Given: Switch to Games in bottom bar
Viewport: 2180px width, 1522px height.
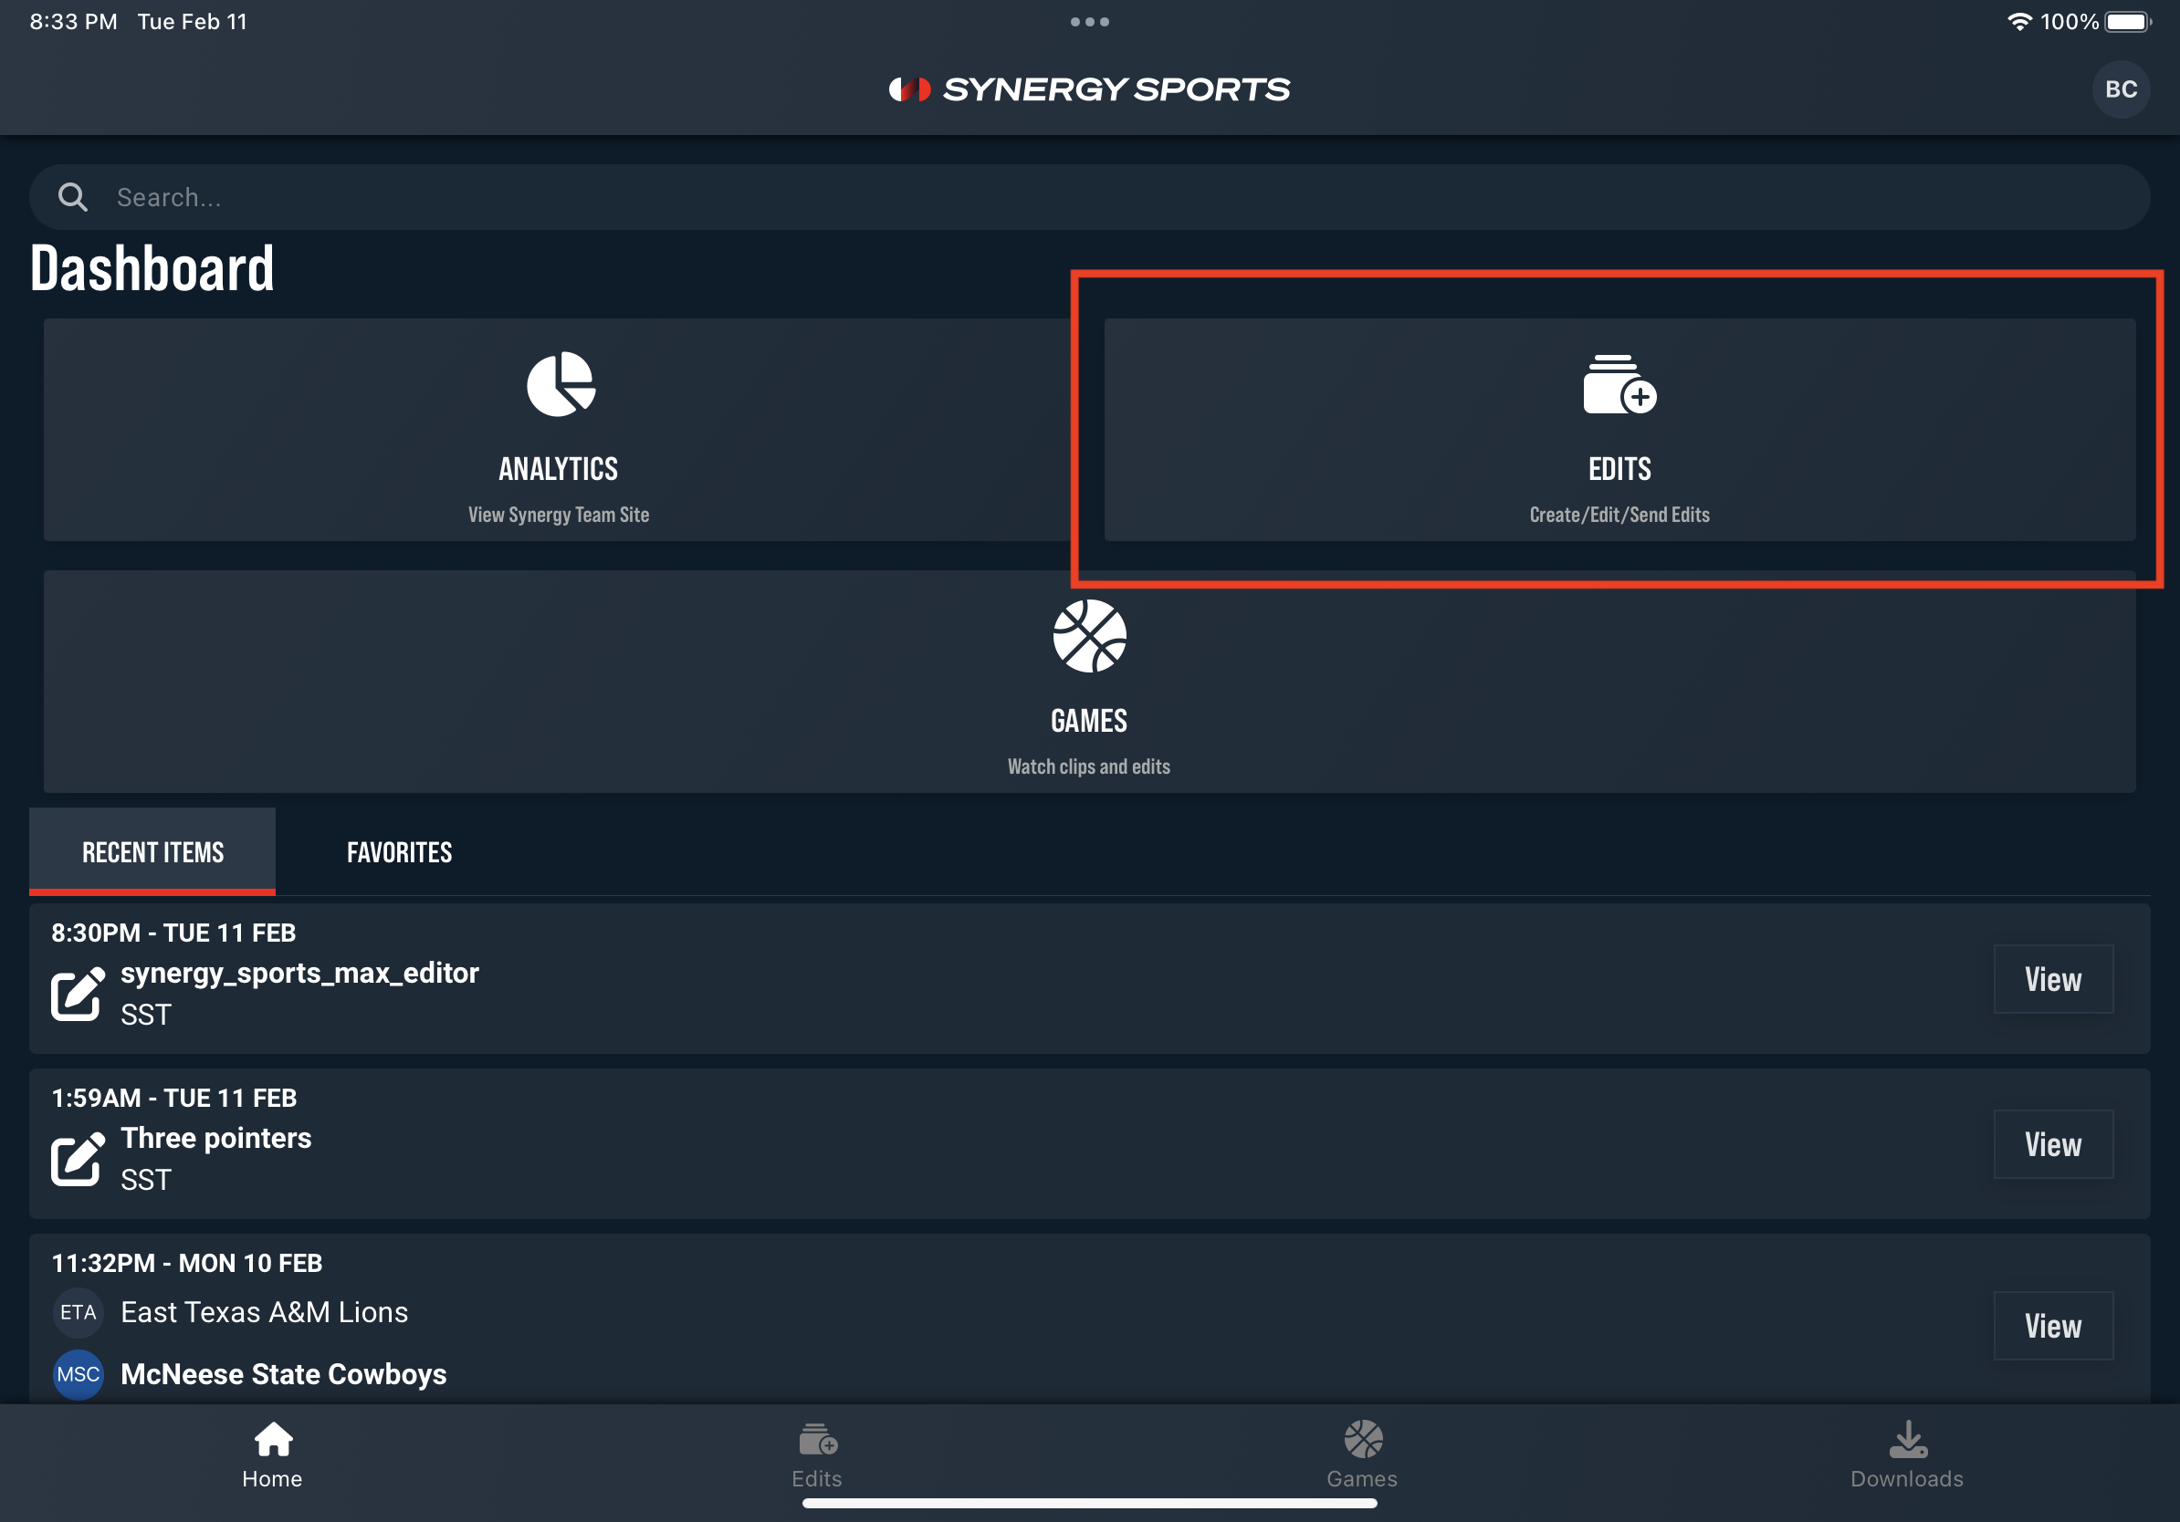Looking at the screenshot, I should click(1362, 1454).
